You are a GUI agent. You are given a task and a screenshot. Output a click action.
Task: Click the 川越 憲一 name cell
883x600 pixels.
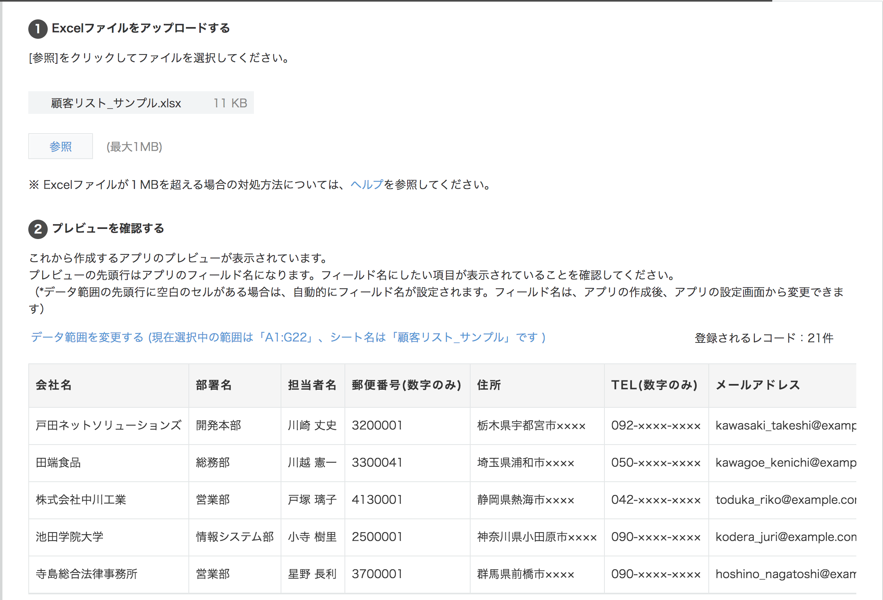tap(313, 463)
